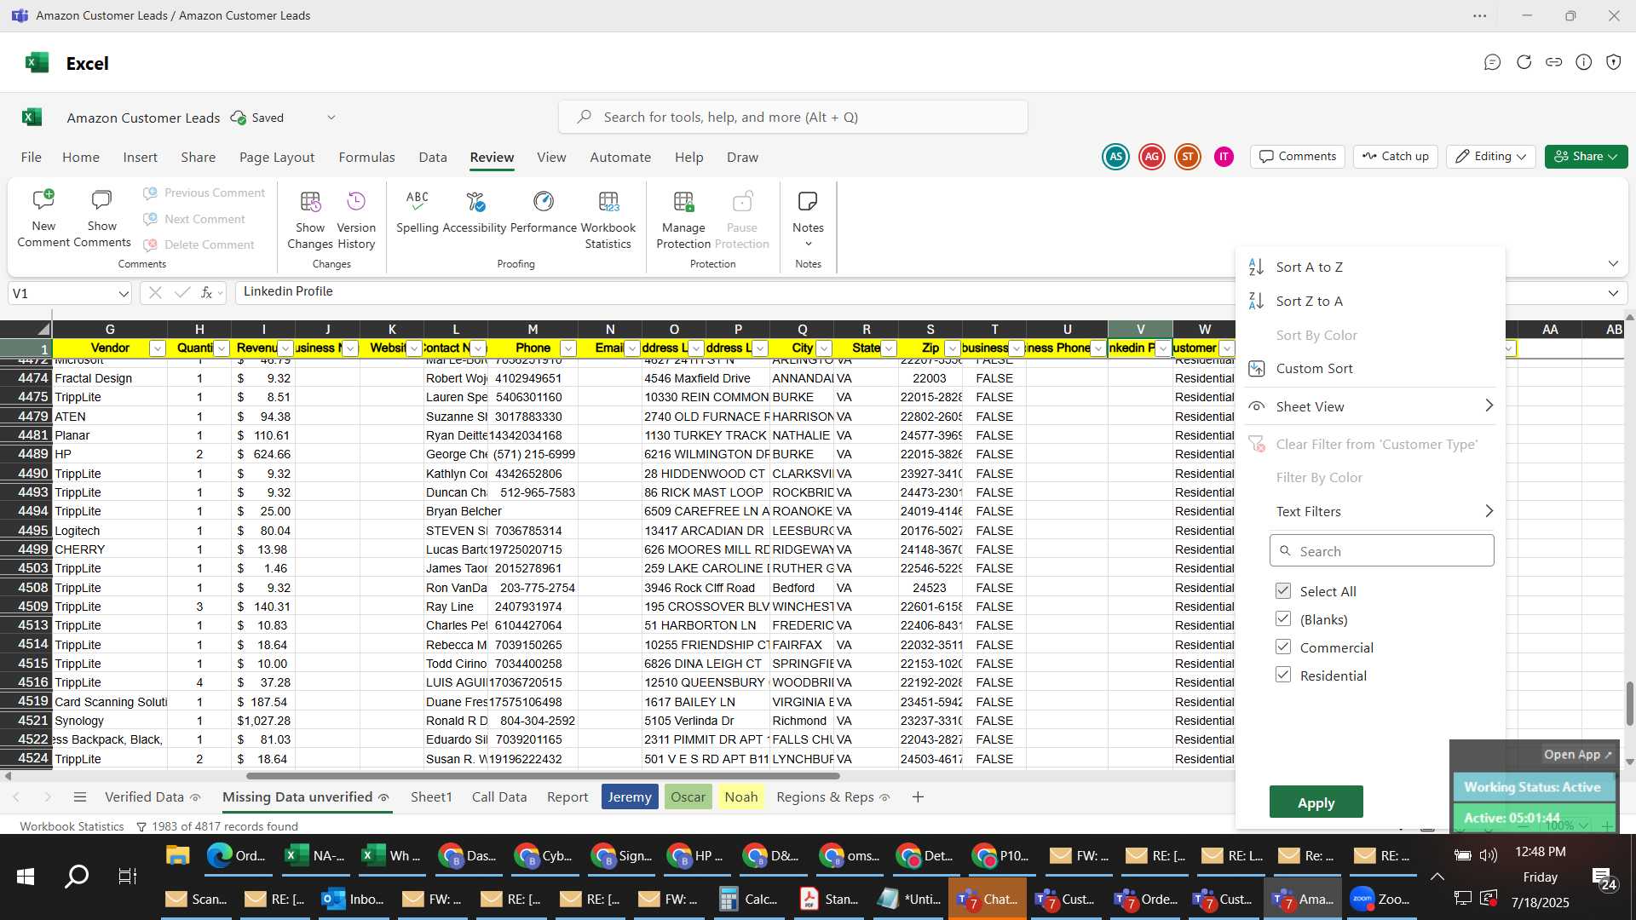Check workbook Performance
1636x920 pixels.
point(544,211)
